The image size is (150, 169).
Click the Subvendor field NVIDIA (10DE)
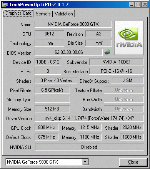click(116, 62)
